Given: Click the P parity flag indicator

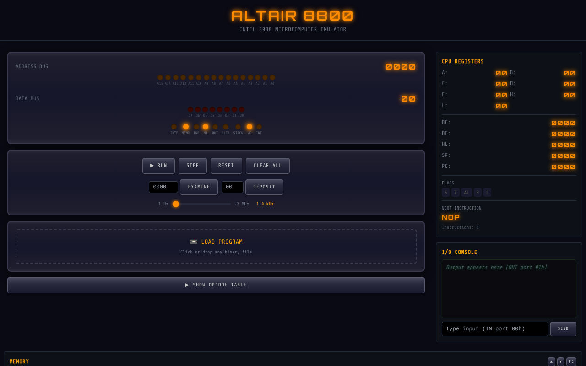Looking at the screenshot, I should [477, 193].
